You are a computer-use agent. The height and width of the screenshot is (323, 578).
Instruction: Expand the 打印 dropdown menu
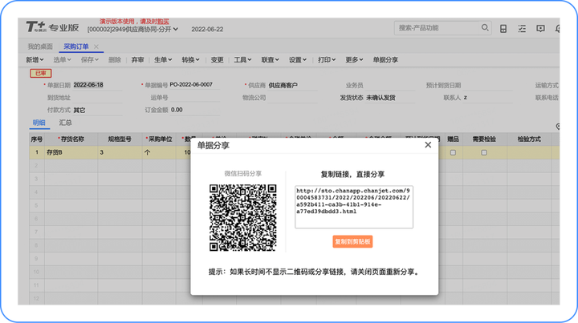(327, 59)
